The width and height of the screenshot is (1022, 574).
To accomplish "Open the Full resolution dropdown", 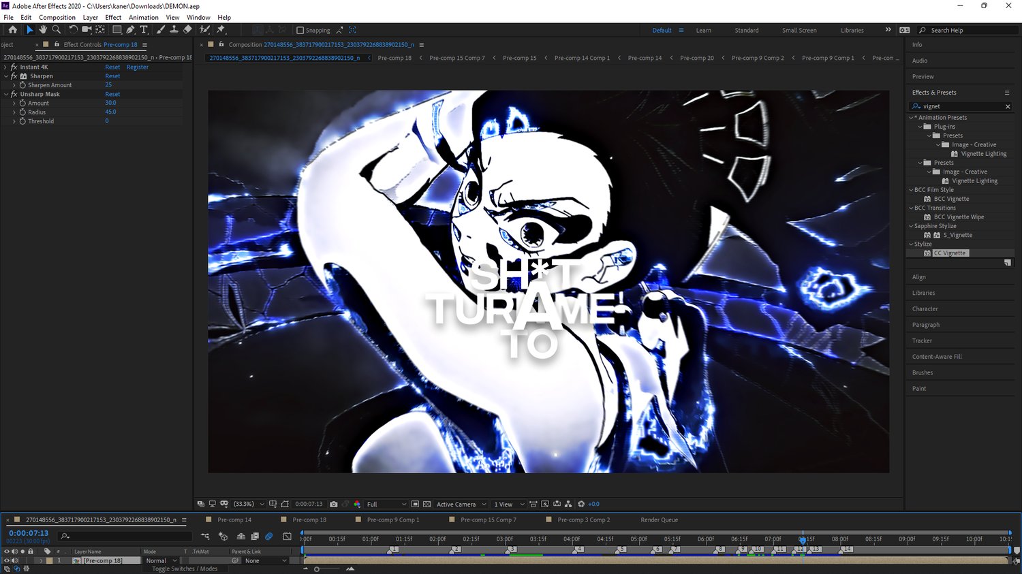I will (386, 505).
